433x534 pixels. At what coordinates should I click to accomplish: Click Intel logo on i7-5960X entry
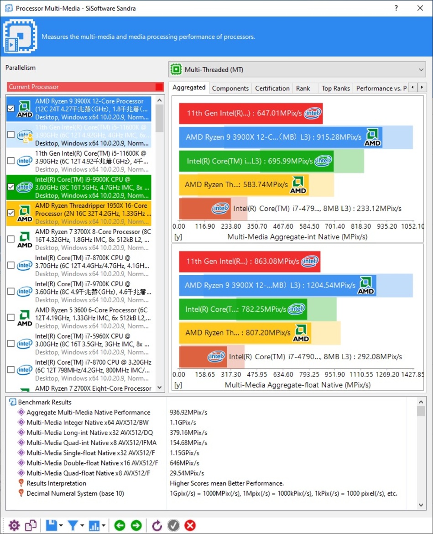click(25, 344)
